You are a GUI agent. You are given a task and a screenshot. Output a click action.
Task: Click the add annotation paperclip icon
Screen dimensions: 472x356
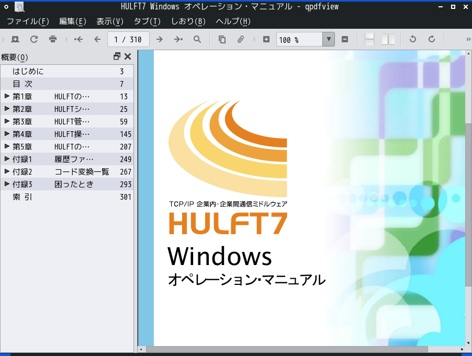pyautogui.click(x=241, y=39)
